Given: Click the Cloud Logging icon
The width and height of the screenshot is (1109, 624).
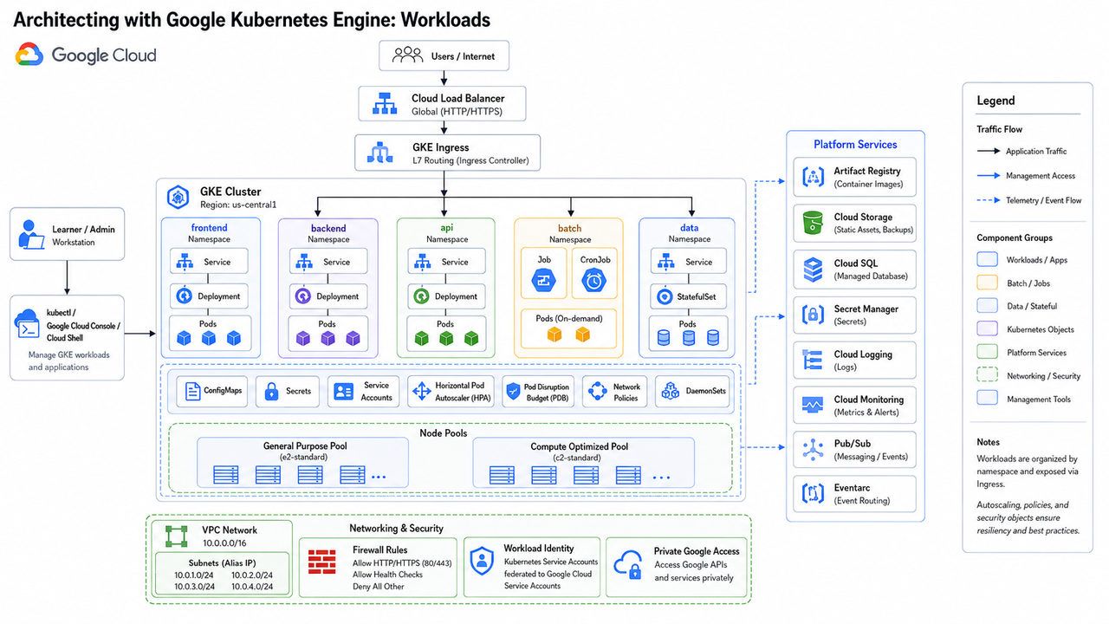Looking at the screenshot, I should click(x=813, y=361).
